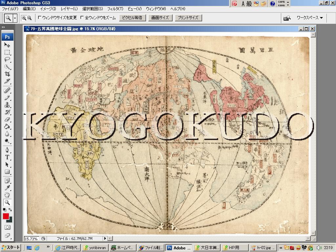Select the Healing Brush tool
The height and width of the screenshot is (252, 336).
[x=7, y=90]
